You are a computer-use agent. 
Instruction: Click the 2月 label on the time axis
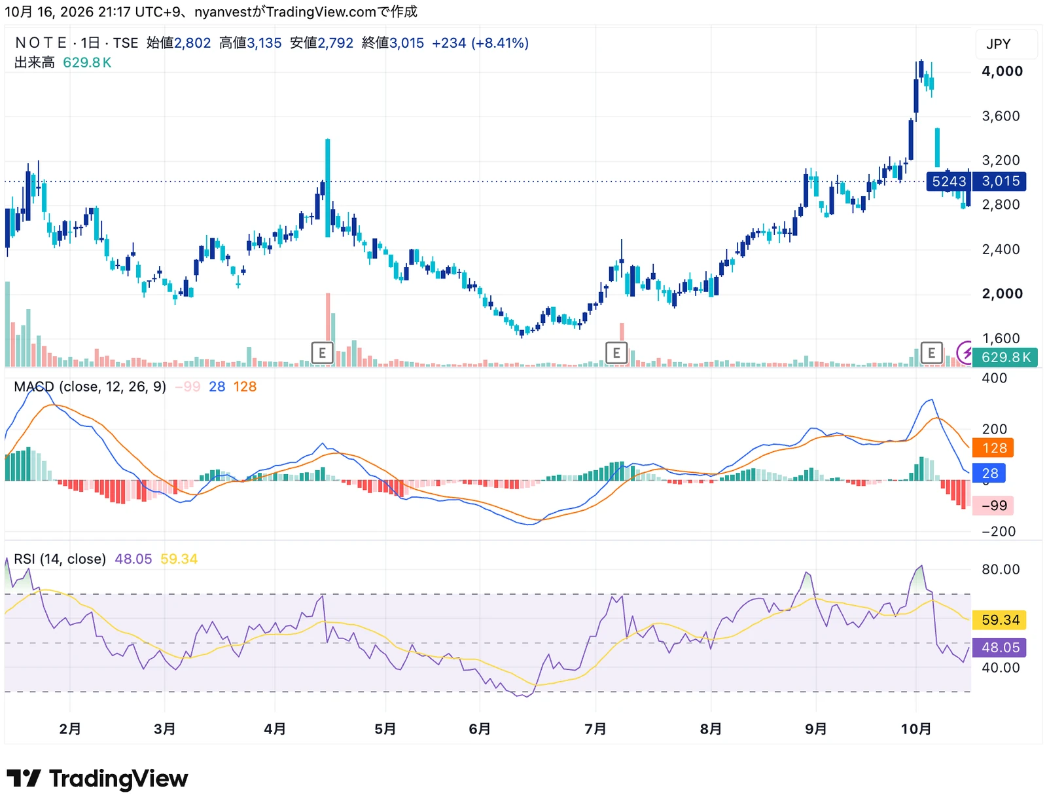[x=70, y=729]
